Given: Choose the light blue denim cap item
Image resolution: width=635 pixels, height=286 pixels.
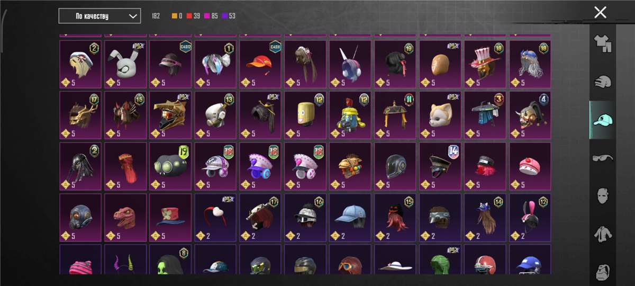Looking at the screenshot, I should [x=350, y=217].
